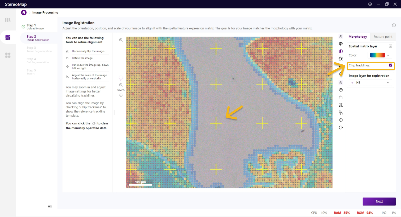Open the contrast adjustment tool
The width and height of the screenshot is (401, 217).
pyautogui.click(x=341, y=51)
